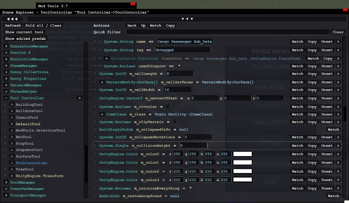The height and width of the screenshot is (203, 349).
Task: Open the SnapshotTool arrow button
Action: (x=12, y=150)
